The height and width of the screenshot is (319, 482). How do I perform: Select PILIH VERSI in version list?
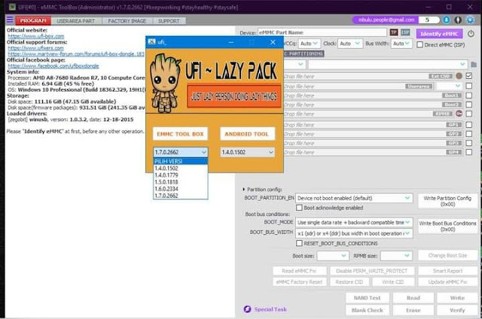tap(181, 161)
